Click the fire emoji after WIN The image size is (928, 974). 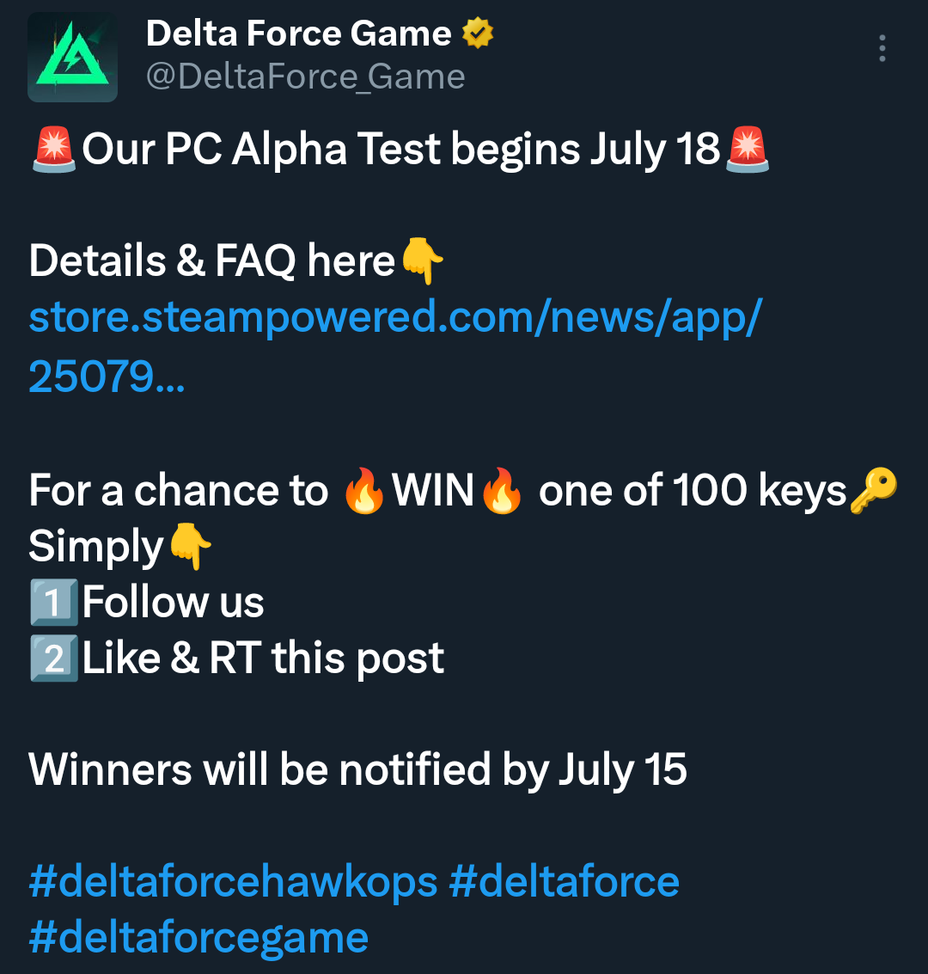tap(502, 491)
